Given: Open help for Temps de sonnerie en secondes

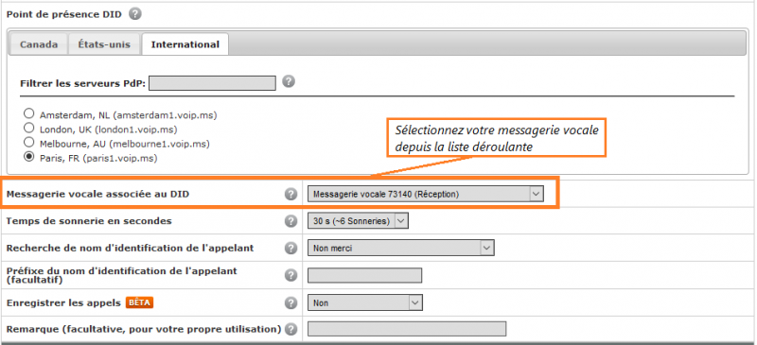Looking at the screenshot, I should tap(290, 221).
